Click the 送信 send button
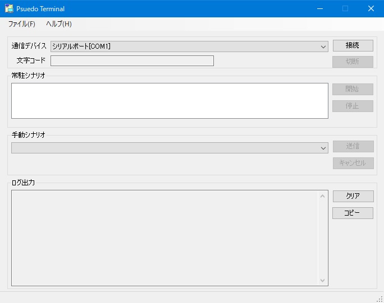This screenshot has height=303, width=384. (x=353, y=146)
